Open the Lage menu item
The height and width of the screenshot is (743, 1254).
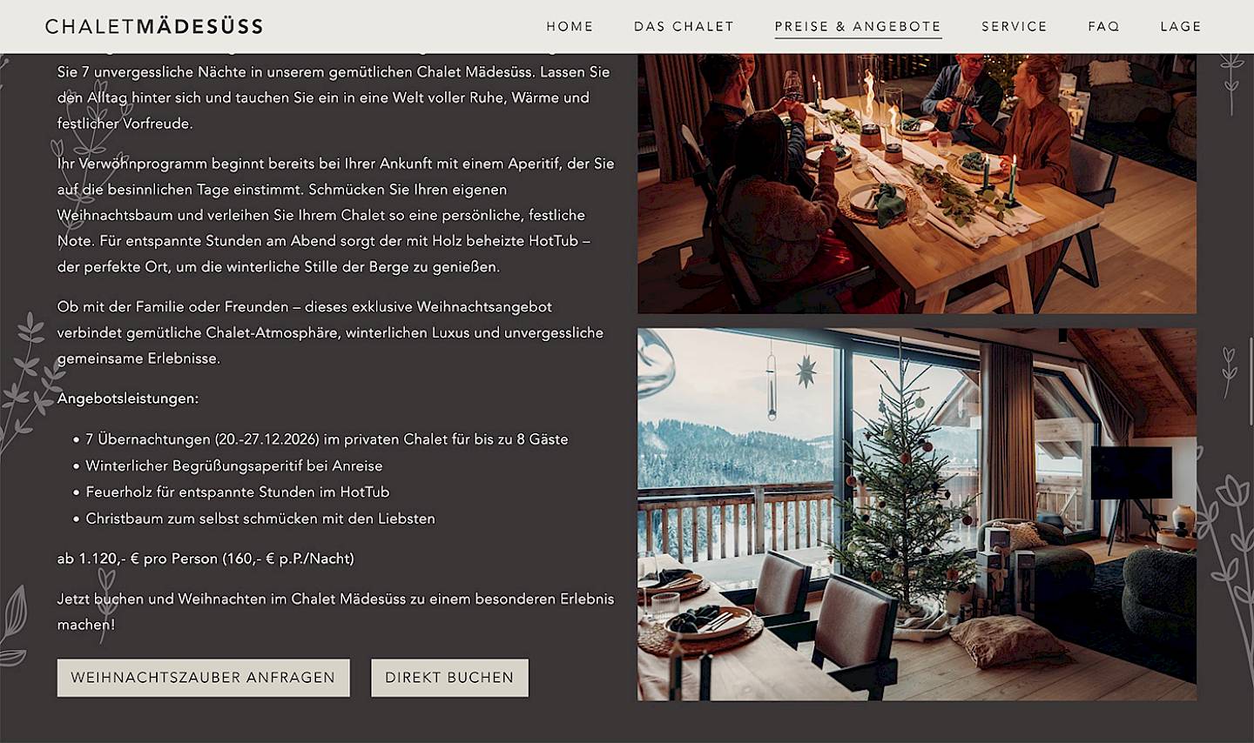(1181, 26)
